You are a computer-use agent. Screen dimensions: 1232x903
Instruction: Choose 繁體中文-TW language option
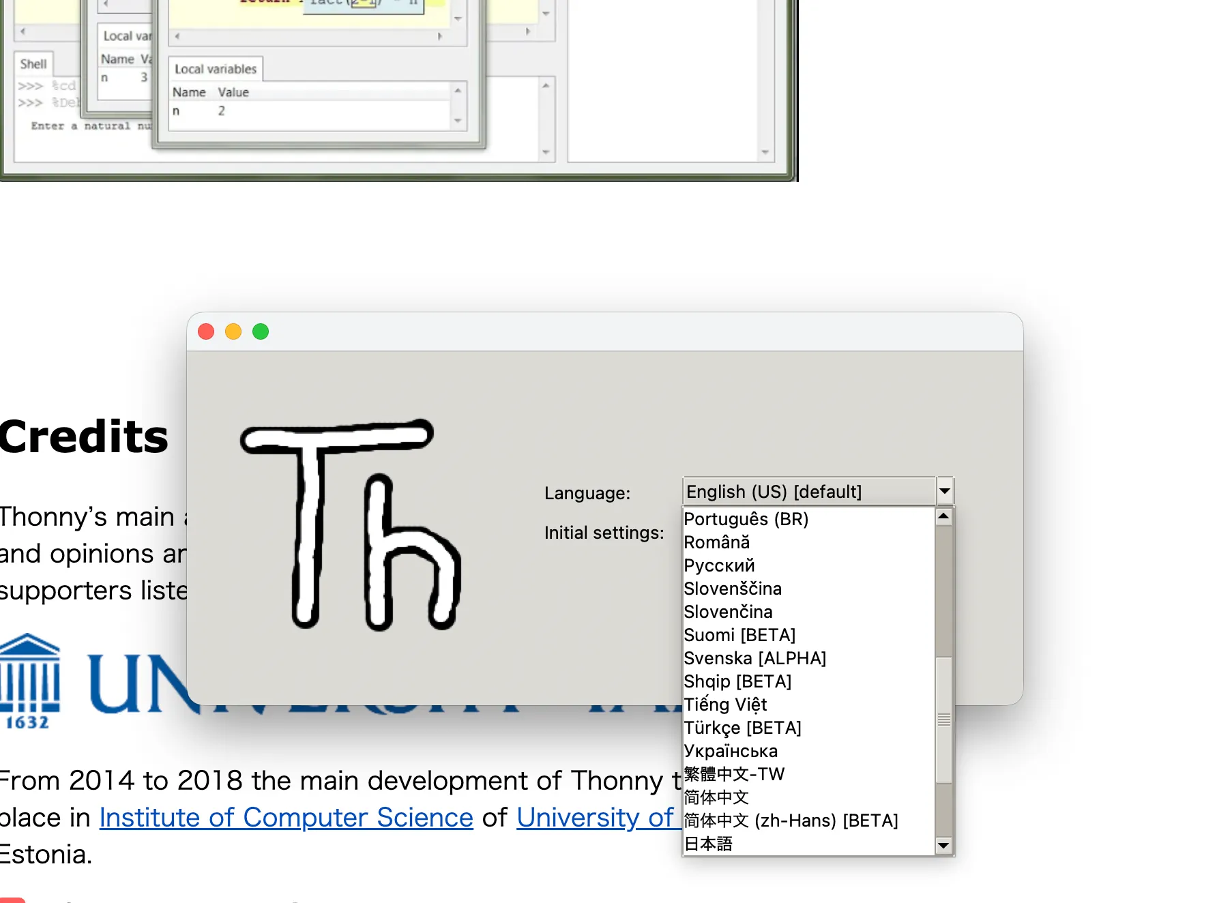click(x=734, y=775)
